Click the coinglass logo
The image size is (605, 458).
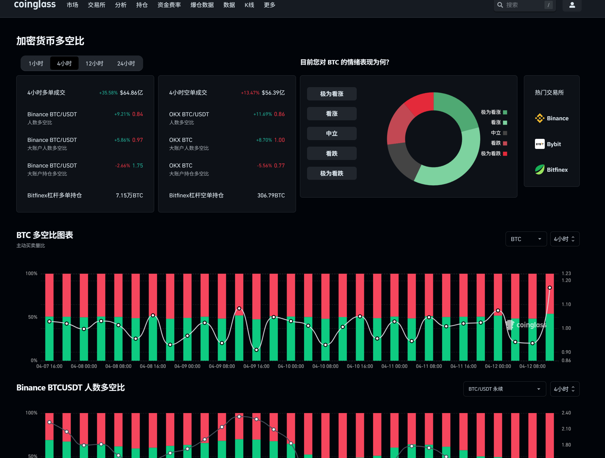tap(35, 5)
